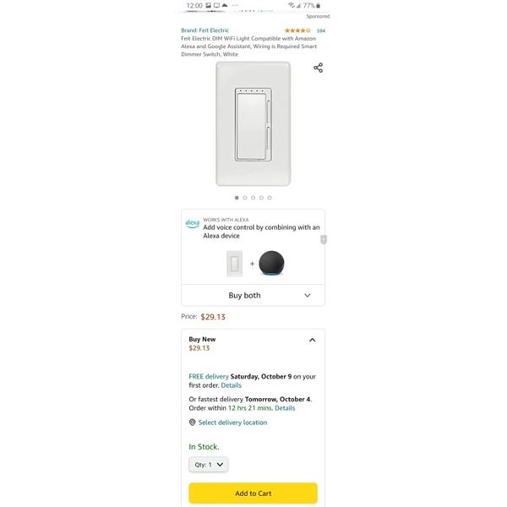Tap the Wi-Fi status icon
Screen dimensions: 507x507
[x=292, y=6]
